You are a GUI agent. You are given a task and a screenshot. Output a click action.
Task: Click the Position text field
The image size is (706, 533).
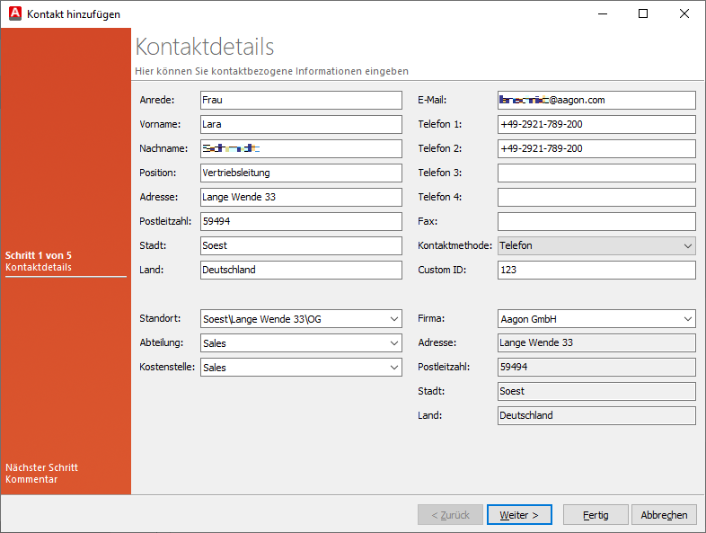tap(301, 173)
